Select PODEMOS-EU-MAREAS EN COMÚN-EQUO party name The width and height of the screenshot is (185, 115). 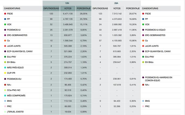(159, 79)
